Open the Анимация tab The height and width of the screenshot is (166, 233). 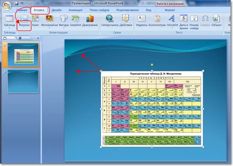pyautogui.click(x=75, y=10)
